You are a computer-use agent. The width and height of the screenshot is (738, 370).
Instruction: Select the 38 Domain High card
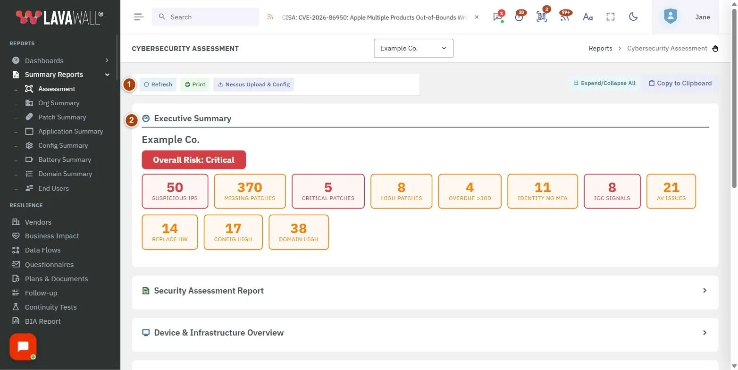tap(299, 232)
